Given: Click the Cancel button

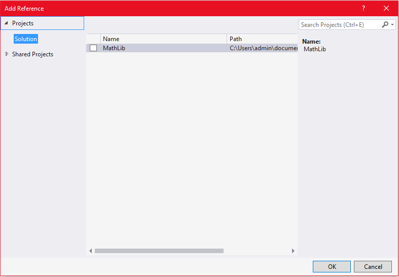Looking at the screenshot, I should [373, 266].
